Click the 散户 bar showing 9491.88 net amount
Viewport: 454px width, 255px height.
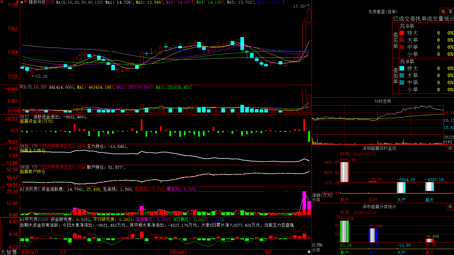pyautogui.click(x=344, y=172)
